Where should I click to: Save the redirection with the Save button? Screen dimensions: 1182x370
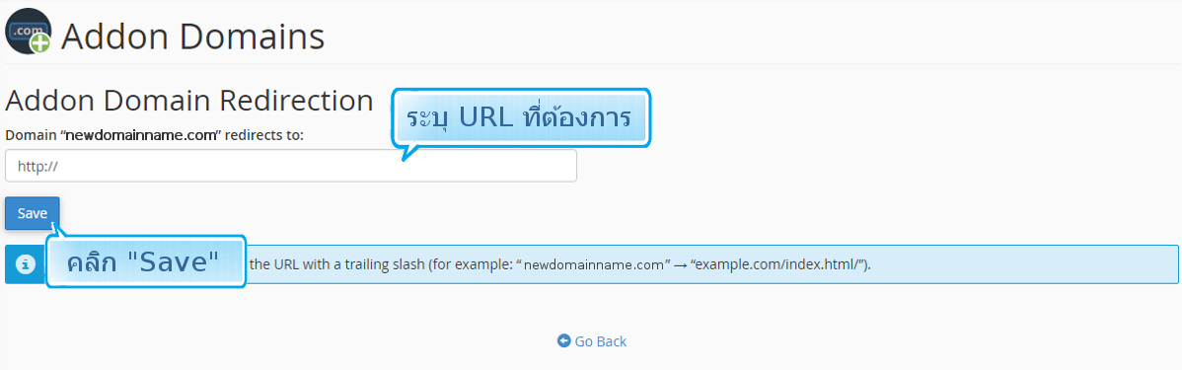coord(33,213)
